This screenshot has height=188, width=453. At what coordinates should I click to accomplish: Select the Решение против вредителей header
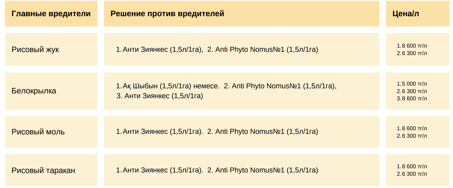[x=241, y=13]
